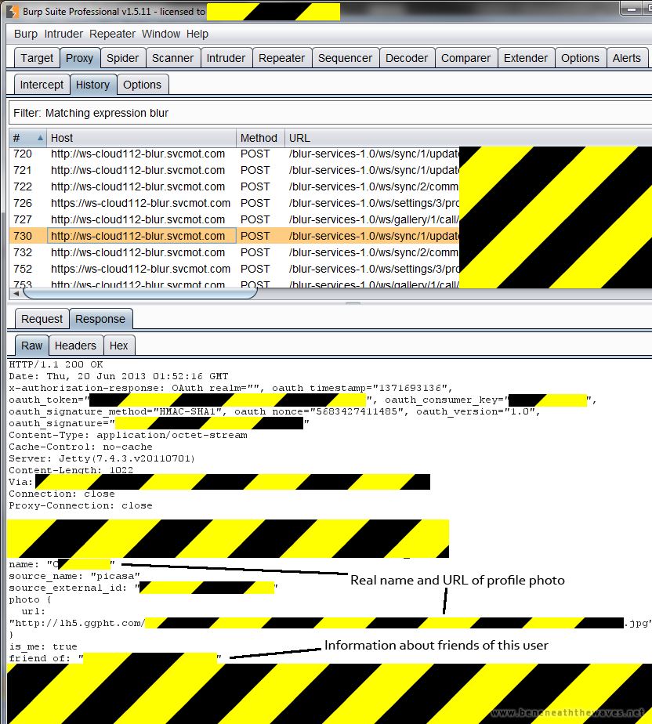Viewport: 652px width, 724px height.
Task: Switch to the Intruder tool tab
Action: tap(226, 58)
